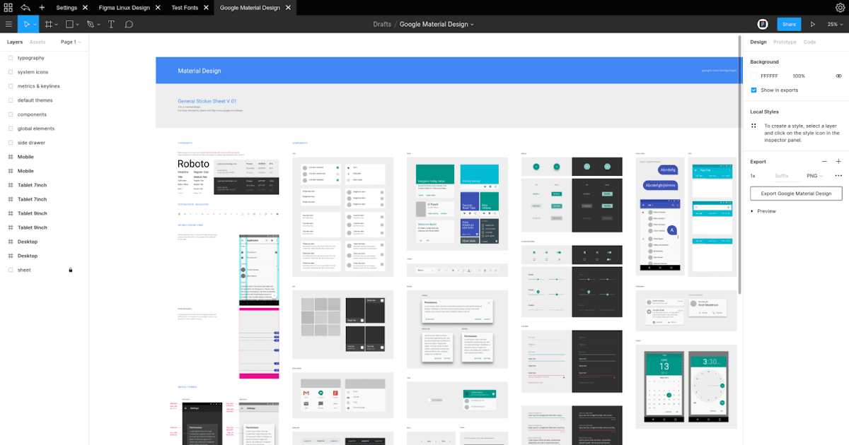849x445 pixels.
Task: Open the main menu hamburger icon
Action: click(x=8, y=23)
